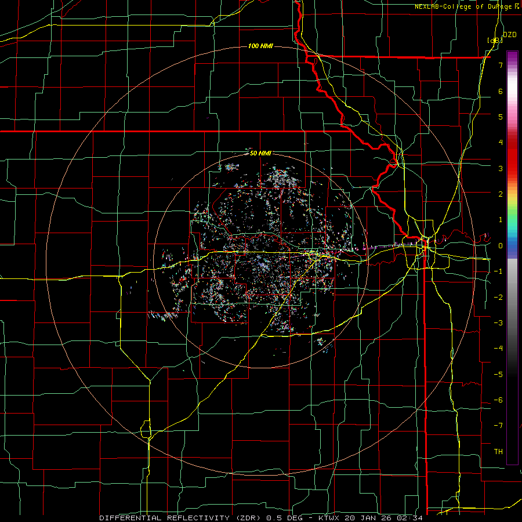Click the '3' value on the color scale
The height and width of the screenshot is (522, 522).
(501, 168)
